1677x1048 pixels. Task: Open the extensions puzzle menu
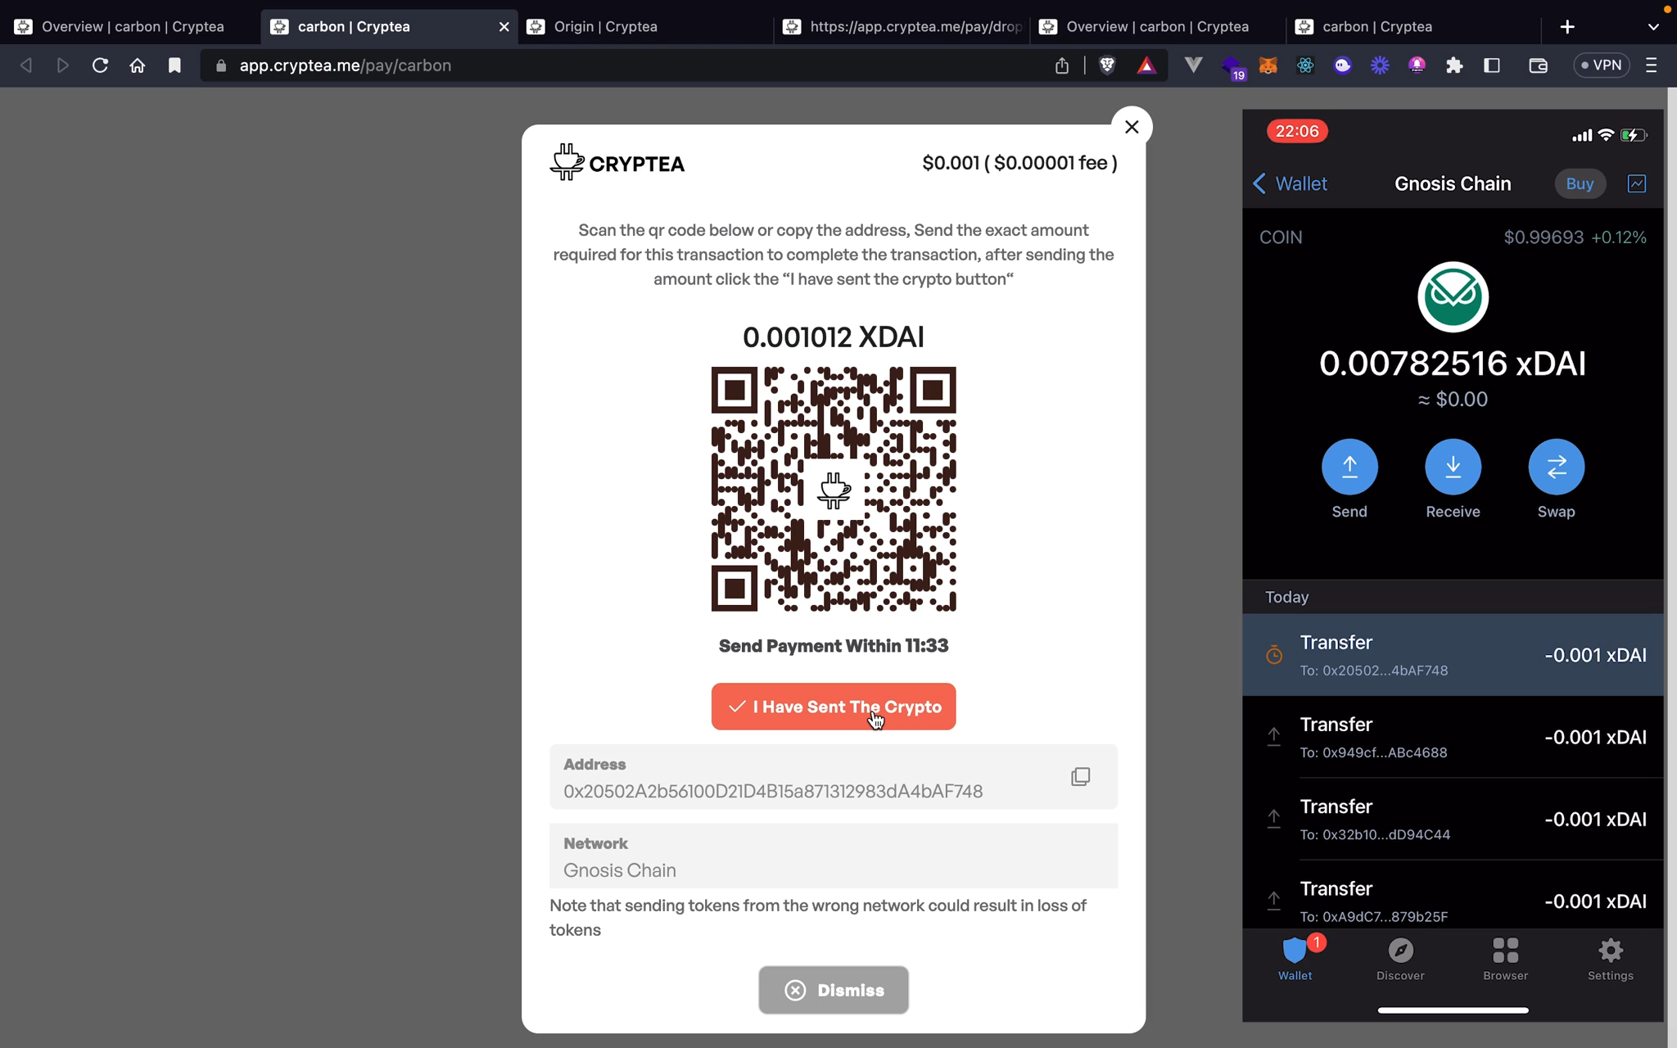[x=1454, y=65]
